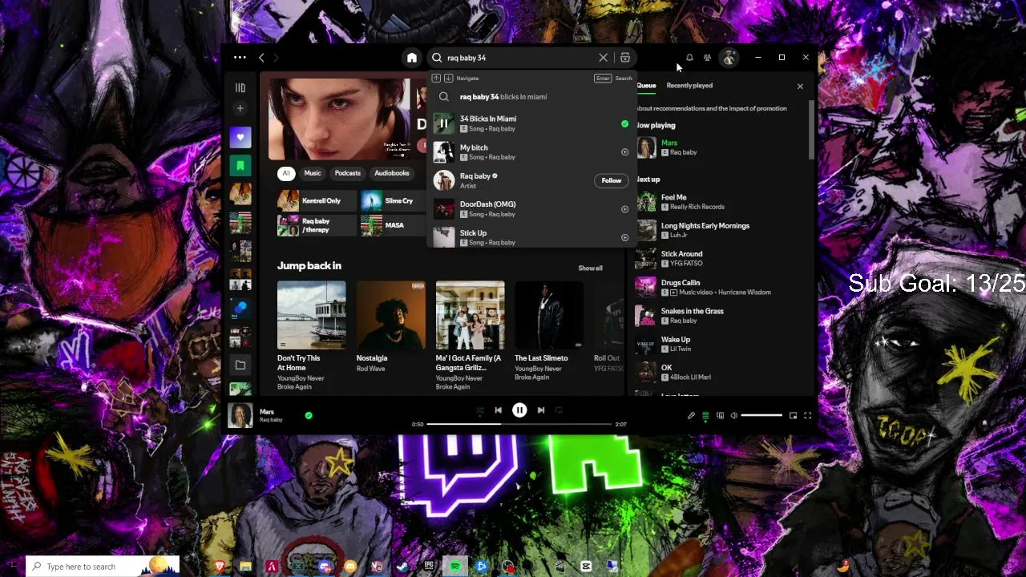1026x577 pixels.
Task: Toggle repeat in the player bar
Action: pos(559,410)
